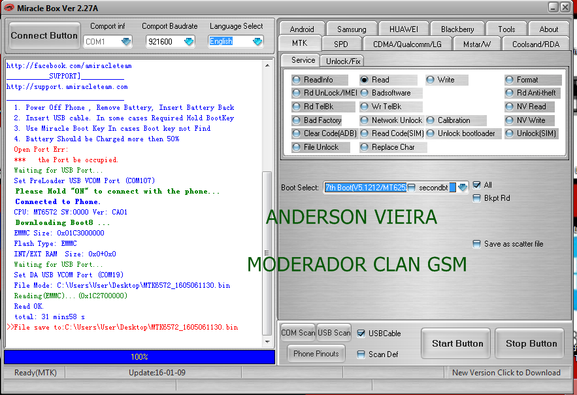This screenshot has width=577, height=395.
Task: Open the Comport inf dropdown arrow
Action: [126, 42]
